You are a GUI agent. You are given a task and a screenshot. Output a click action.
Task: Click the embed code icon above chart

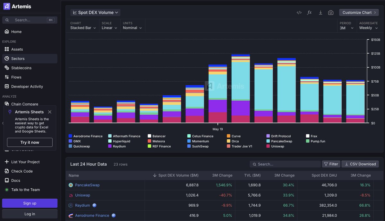299,12
